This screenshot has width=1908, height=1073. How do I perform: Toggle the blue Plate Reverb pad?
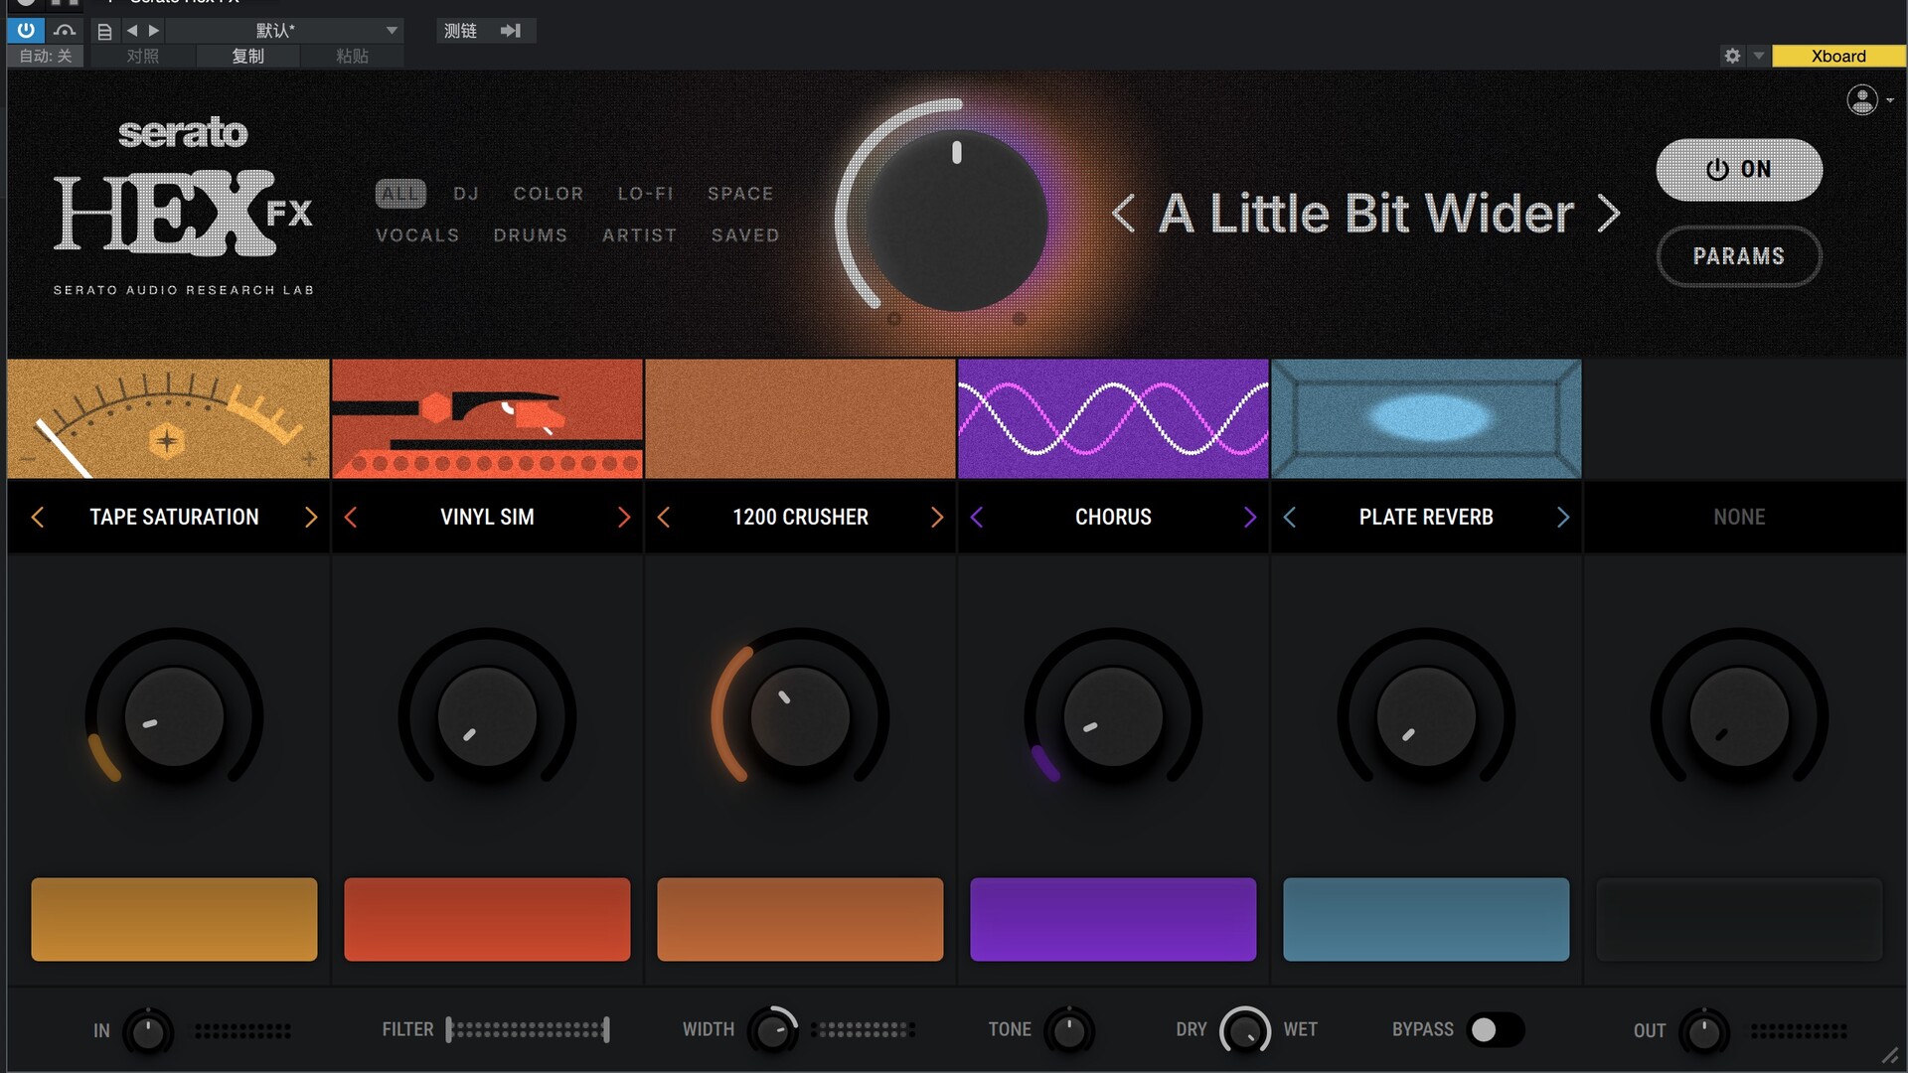tap(1426, 919)
